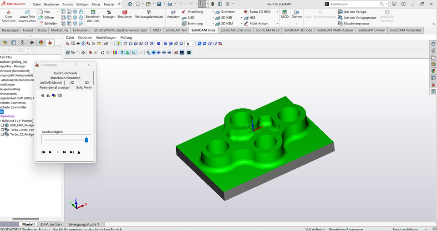The width and height of the screenshot is (437, 231).
Task: Click the Simulieren icon in ribbon
Action: point(124,13)
